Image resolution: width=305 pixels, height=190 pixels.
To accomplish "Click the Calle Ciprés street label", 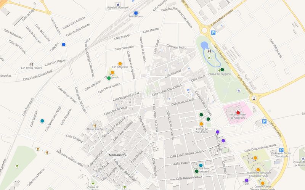I will tap(198, 79).
